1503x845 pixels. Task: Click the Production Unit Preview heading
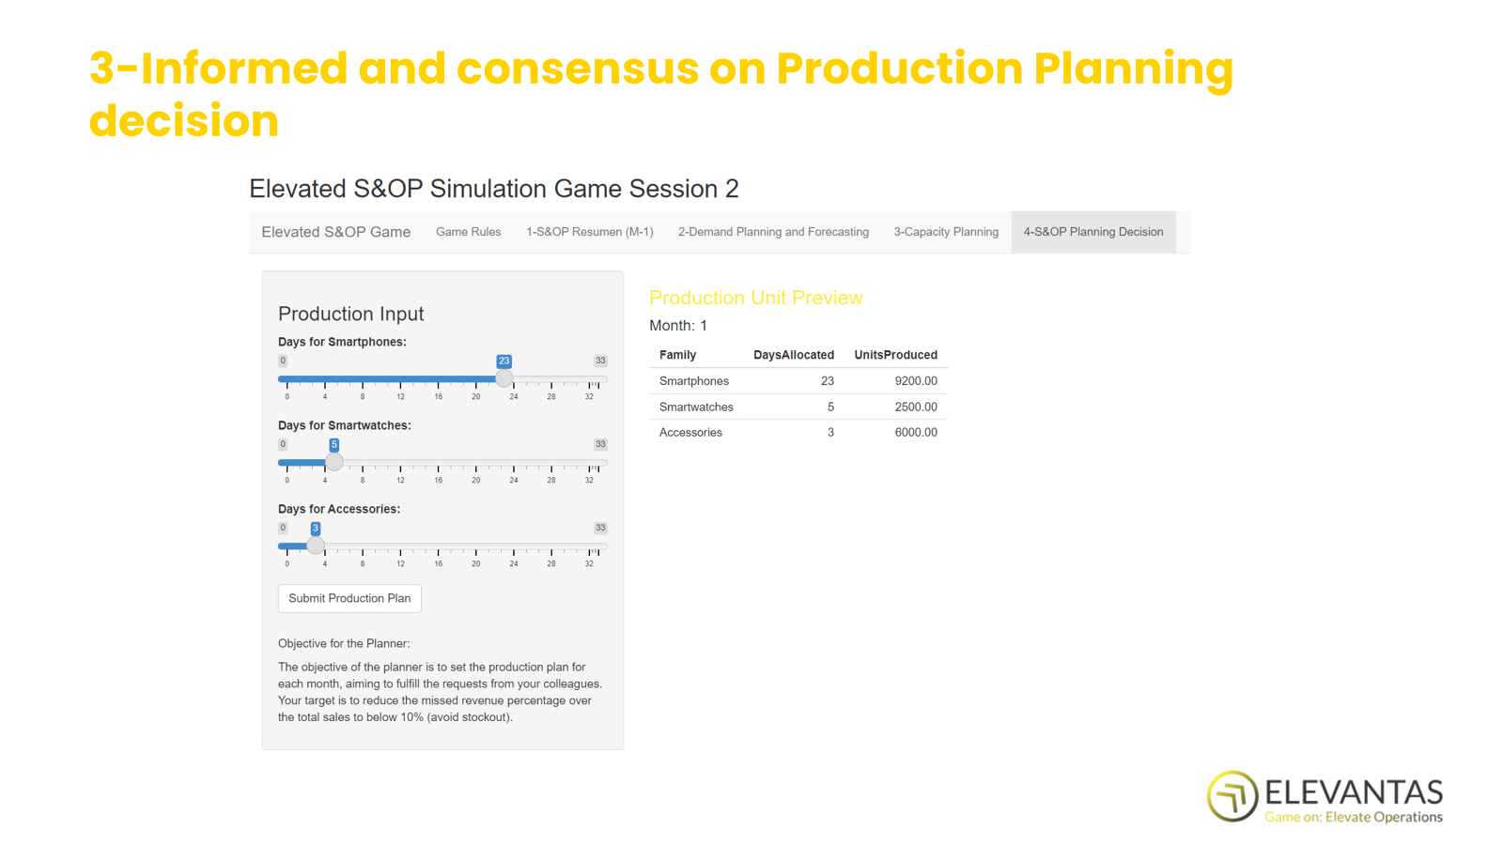click(x=755, y=298)
